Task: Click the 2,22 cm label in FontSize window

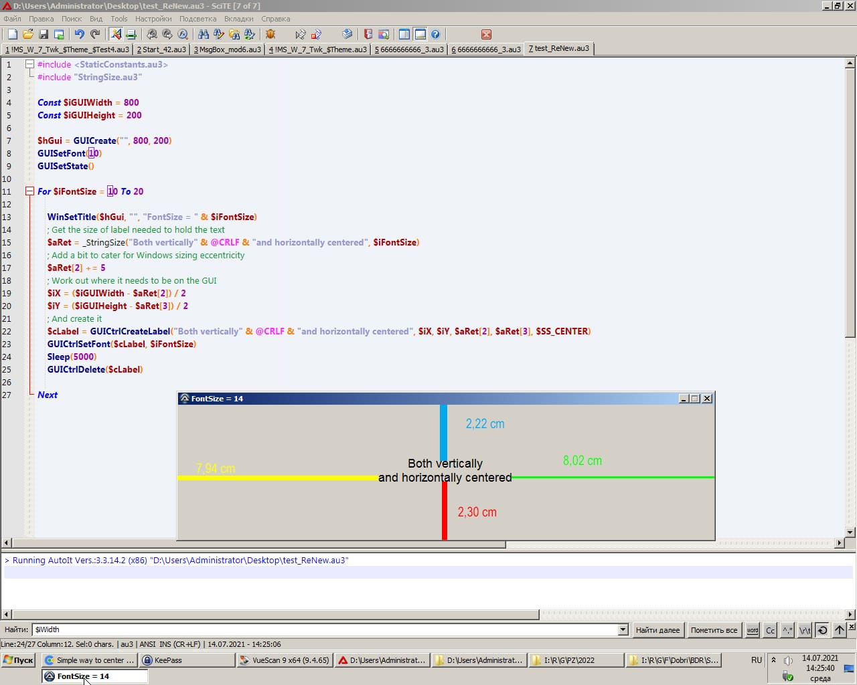Action: 485,424
